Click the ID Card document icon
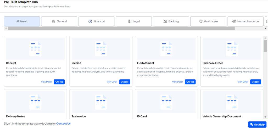 [x=166, y=102]
